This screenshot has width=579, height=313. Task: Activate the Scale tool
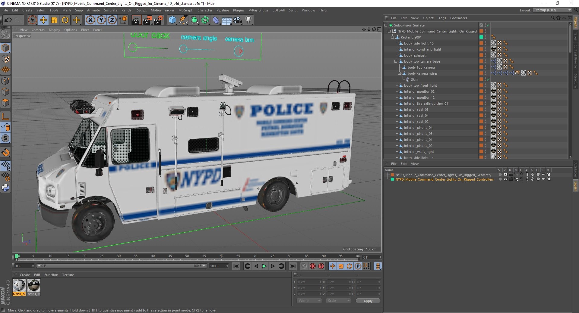click(54, 20)
